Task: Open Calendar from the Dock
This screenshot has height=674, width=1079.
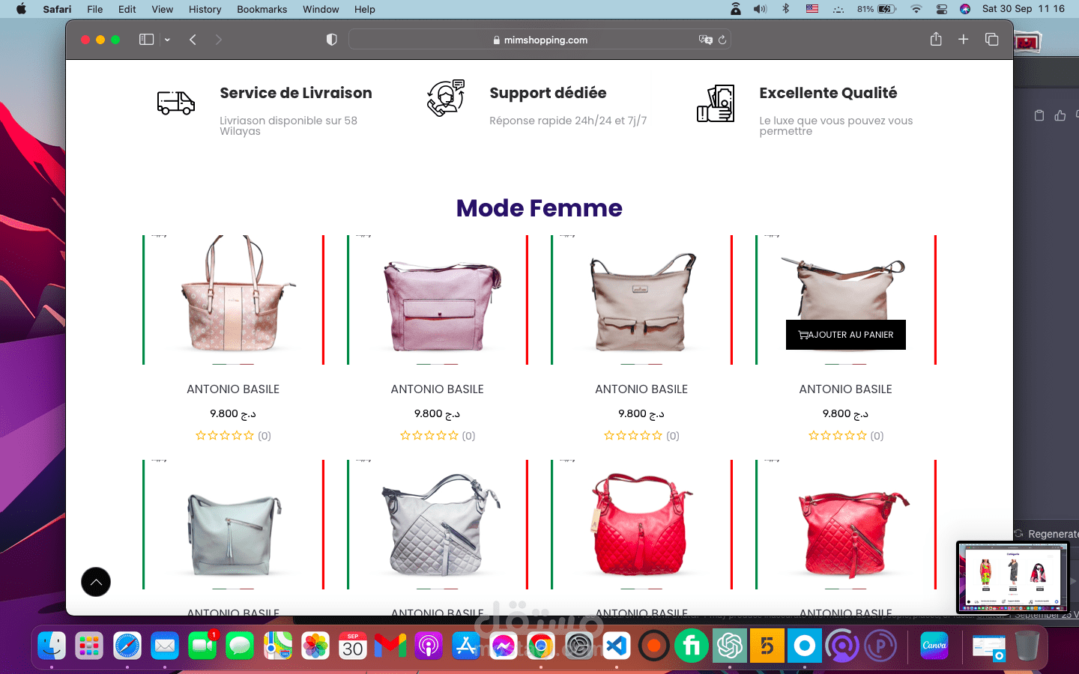Action: 353,646
